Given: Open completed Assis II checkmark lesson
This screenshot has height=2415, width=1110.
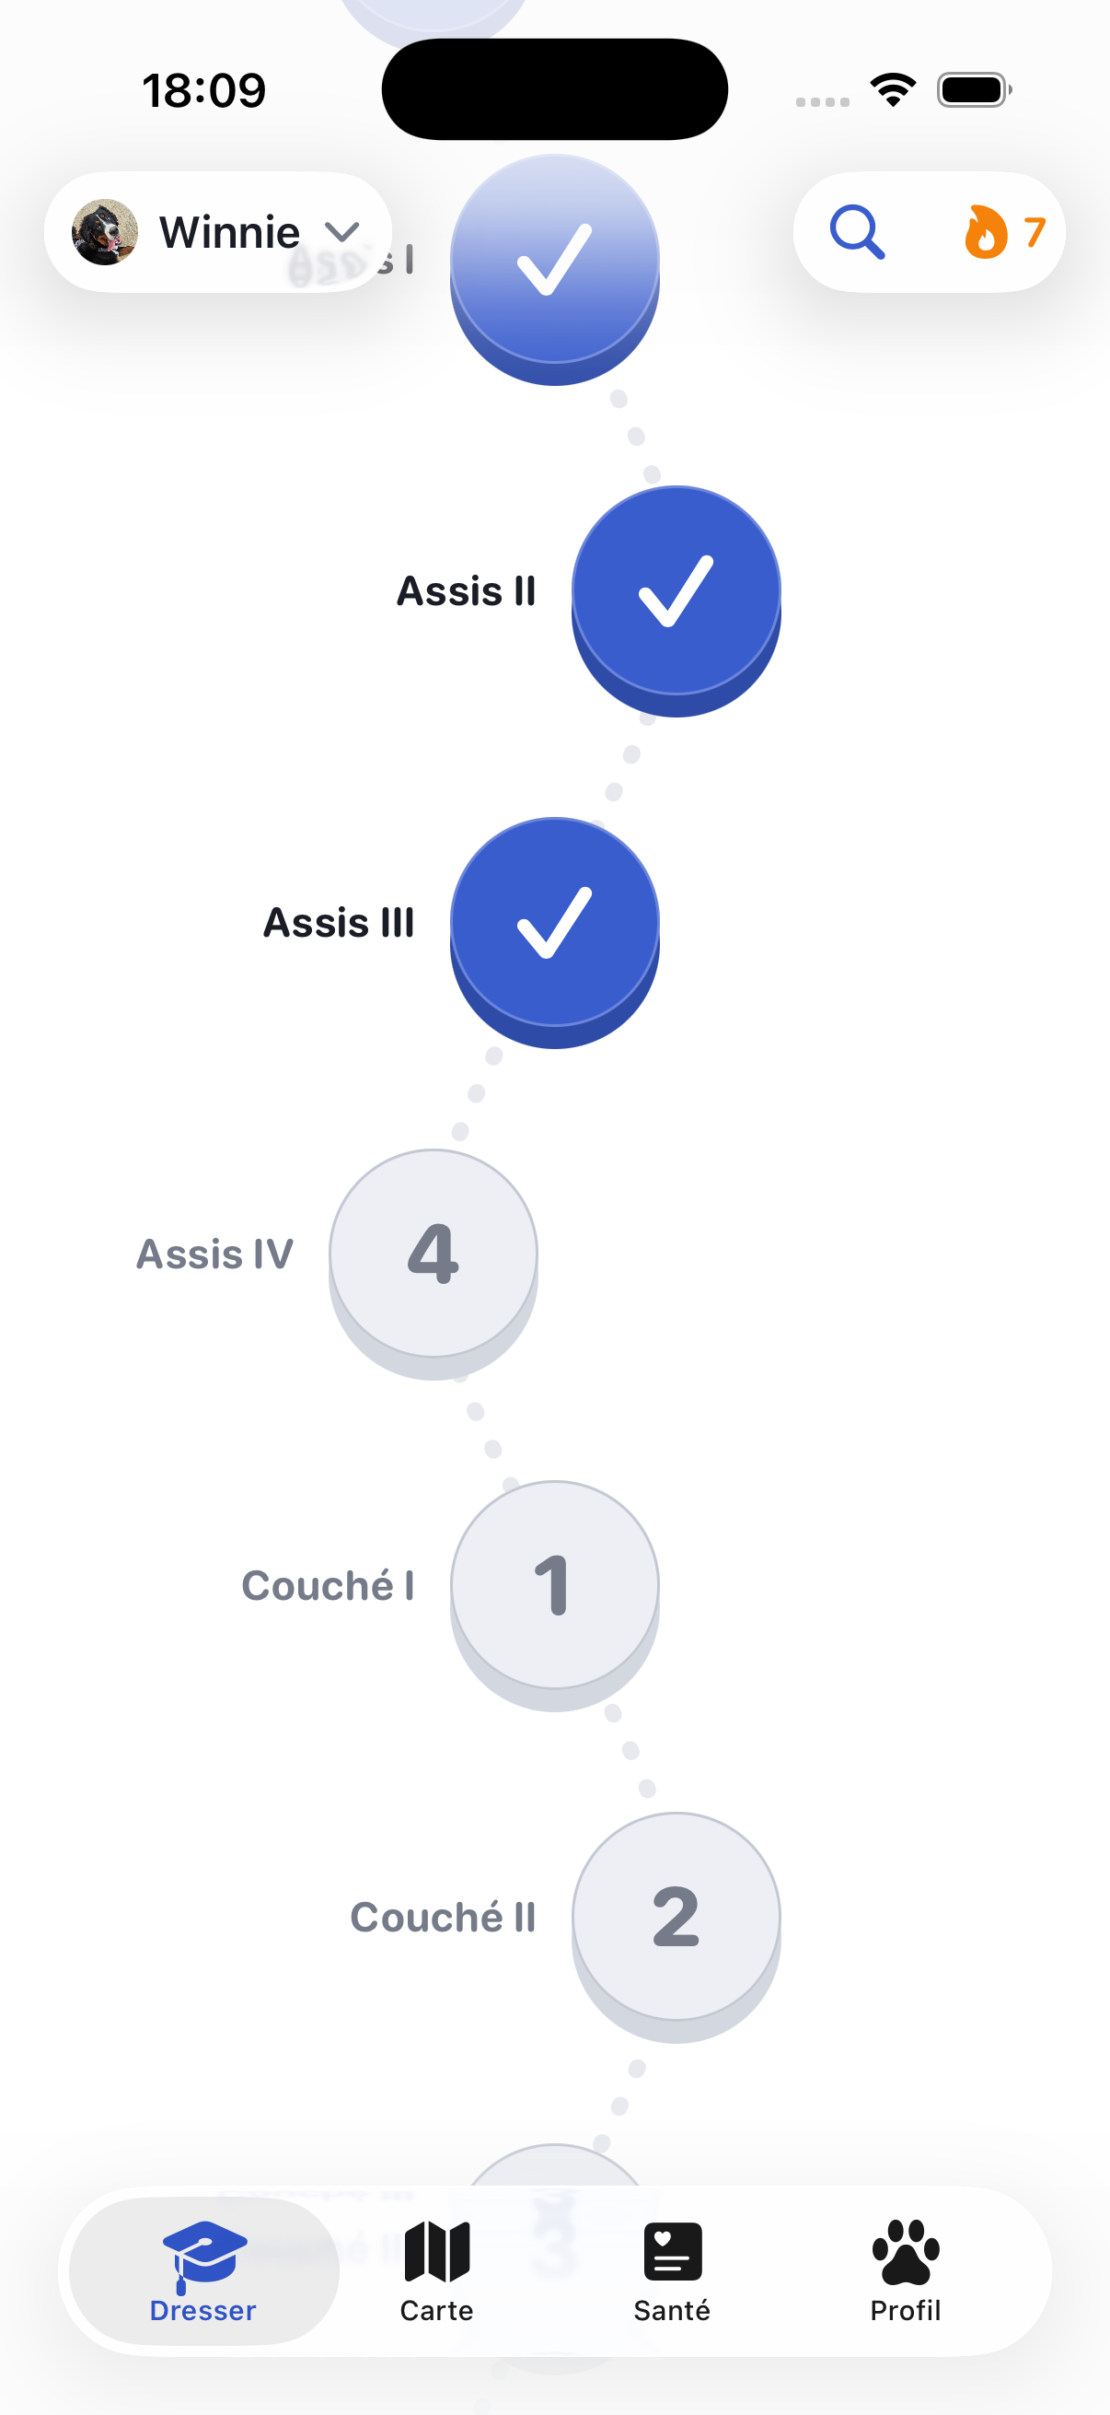Looking at the screenshot, I should point(676,600).
